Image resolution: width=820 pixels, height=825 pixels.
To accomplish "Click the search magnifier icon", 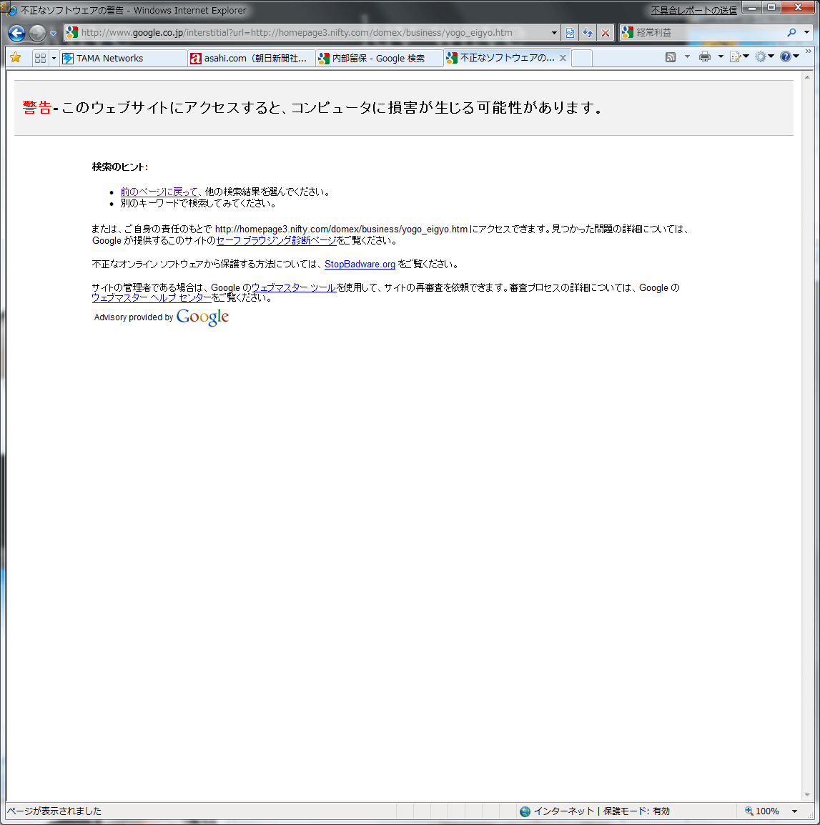I will pyautogui.click(x=791, y=33).
